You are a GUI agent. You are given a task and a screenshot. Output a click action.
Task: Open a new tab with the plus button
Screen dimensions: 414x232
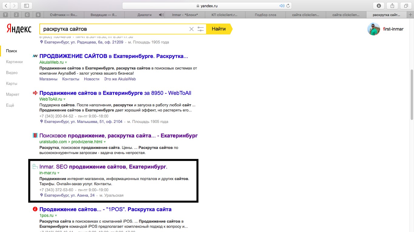pyautogui.click(x=410, y=15)
